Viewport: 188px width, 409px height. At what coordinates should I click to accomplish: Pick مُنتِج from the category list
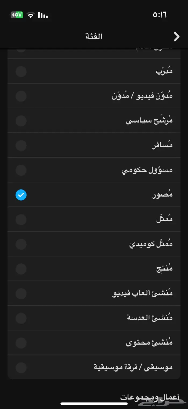coord(94,269)
